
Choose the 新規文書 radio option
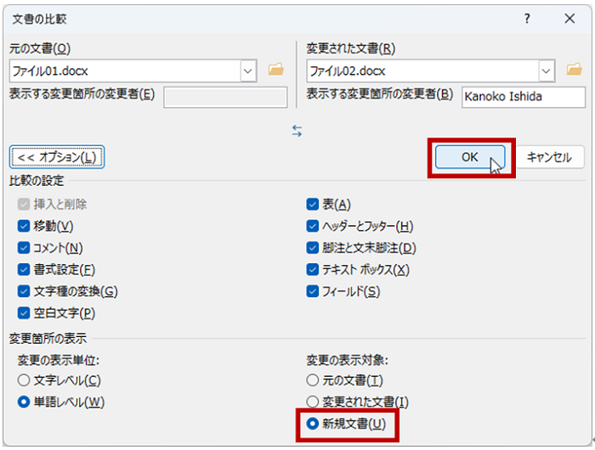[313, 424]
